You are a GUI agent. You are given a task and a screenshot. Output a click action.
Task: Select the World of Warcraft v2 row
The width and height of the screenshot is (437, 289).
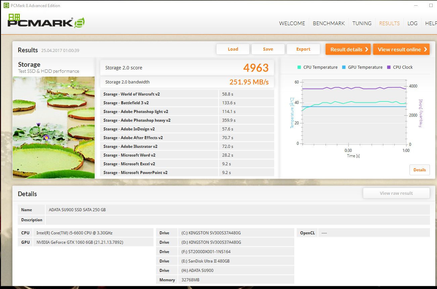pyautogui.click(x=187, y=94)
